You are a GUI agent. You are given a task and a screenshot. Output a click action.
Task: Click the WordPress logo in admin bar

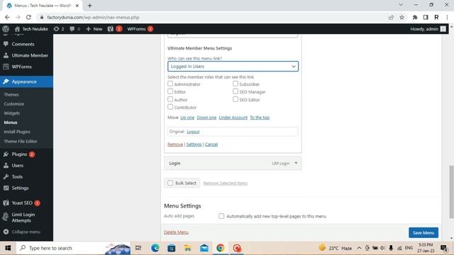tap(6, 29)
